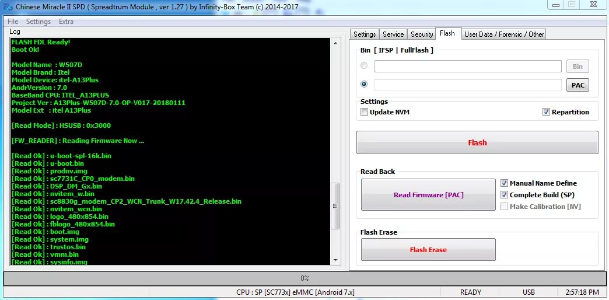Toggle Manual Name Define checkbox
The image size is (609, 300).
click(x=504, y=183)
